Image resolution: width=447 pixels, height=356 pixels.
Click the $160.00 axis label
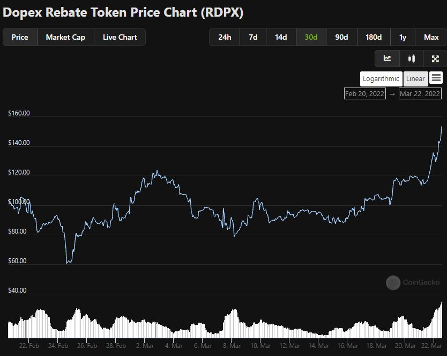[x=19, y=113]
